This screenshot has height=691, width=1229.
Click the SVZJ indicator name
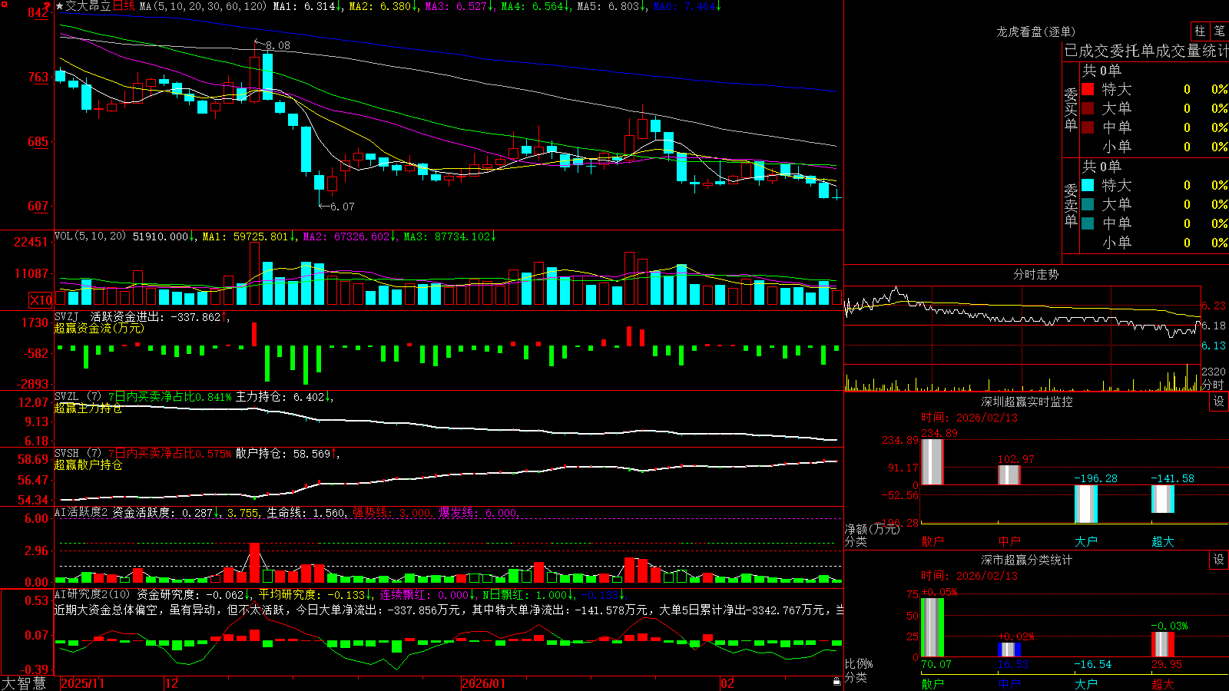coord(67,317)
